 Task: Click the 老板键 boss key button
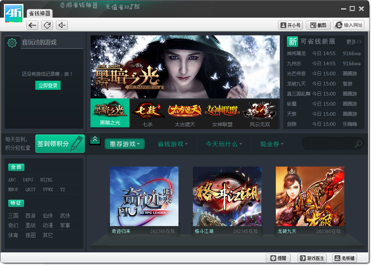tap(345, 258)
